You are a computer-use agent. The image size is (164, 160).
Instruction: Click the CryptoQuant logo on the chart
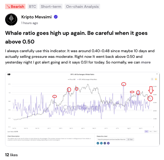point(9,74)
